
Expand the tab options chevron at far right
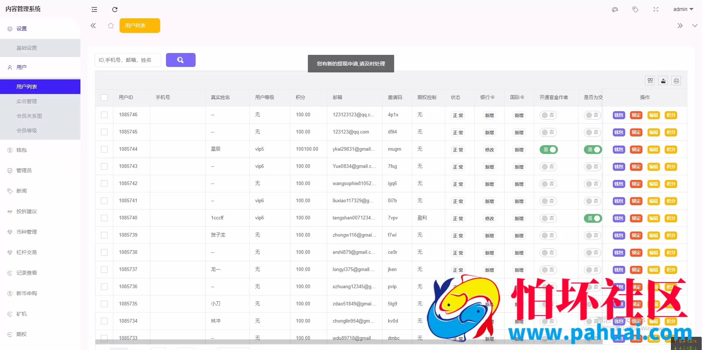point(695,26)
